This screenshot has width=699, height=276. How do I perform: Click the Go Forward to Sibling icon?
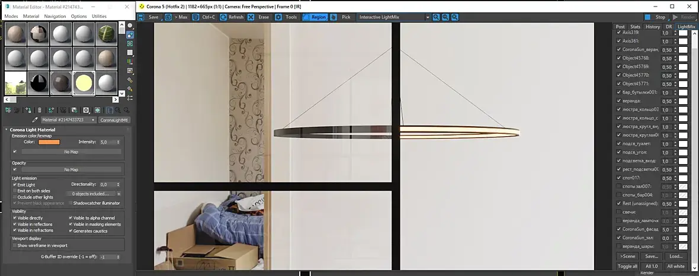(127, 110)
